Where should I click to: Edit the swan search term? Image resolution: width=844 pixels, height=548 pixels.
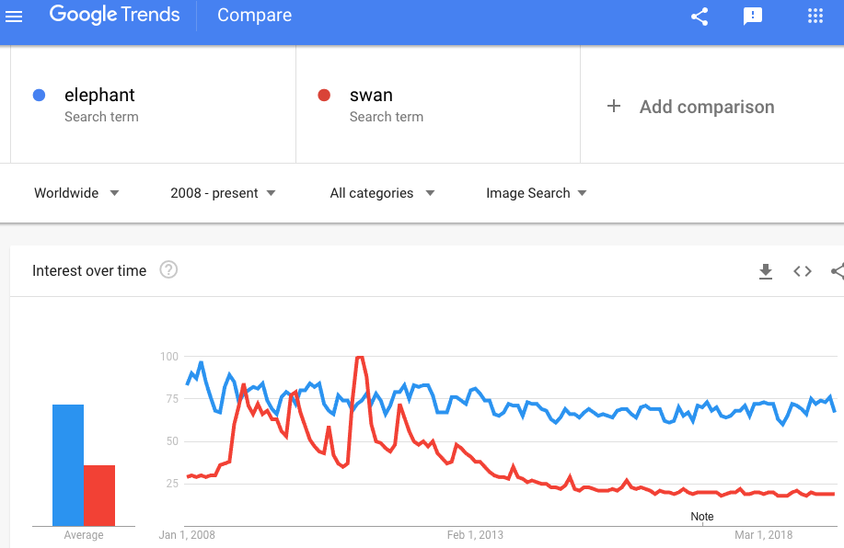coord(371,95)
